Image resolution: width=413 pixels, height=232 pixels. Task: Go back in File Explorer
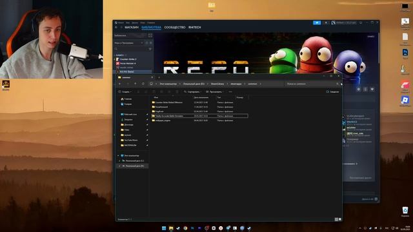pos(120,84)
